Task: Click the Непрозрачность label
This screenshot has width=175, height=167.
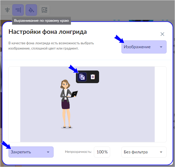Action: click(x=78, y=152)
